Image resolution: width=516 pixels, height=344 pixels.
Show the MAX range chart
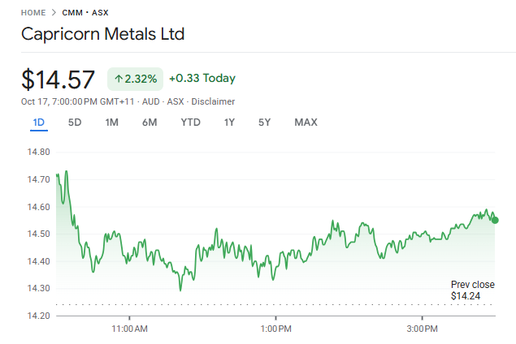point(306,123)
